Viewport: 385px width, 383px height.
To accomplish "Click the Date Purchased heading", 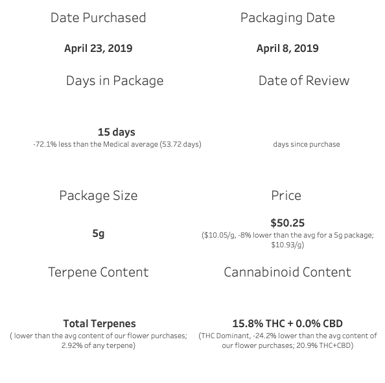I will click(99, 18).
